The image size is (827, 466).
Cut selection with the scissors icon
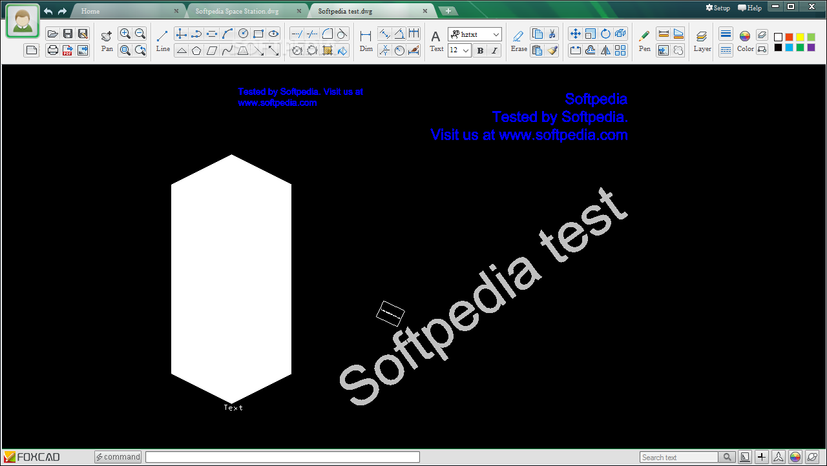pos(552,34)
